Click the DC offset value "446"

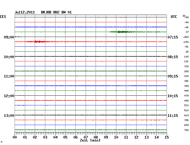tap(186, 91)
